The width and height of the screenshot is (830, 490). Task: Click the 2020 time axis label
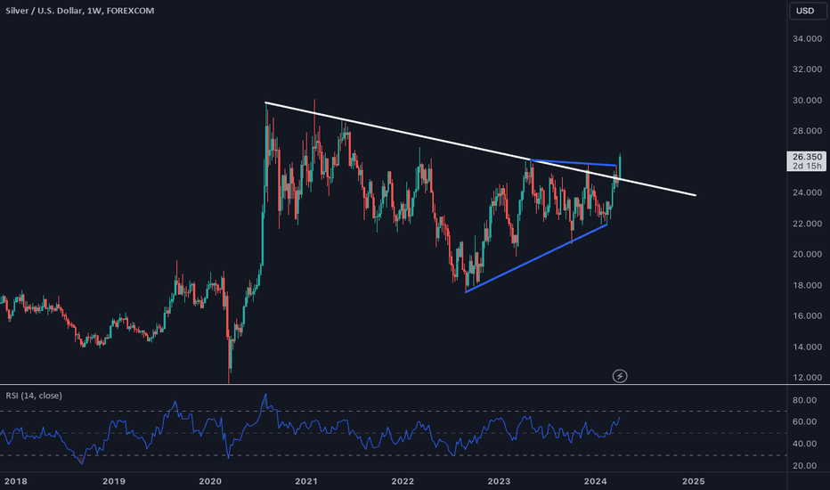pos(210,481)
